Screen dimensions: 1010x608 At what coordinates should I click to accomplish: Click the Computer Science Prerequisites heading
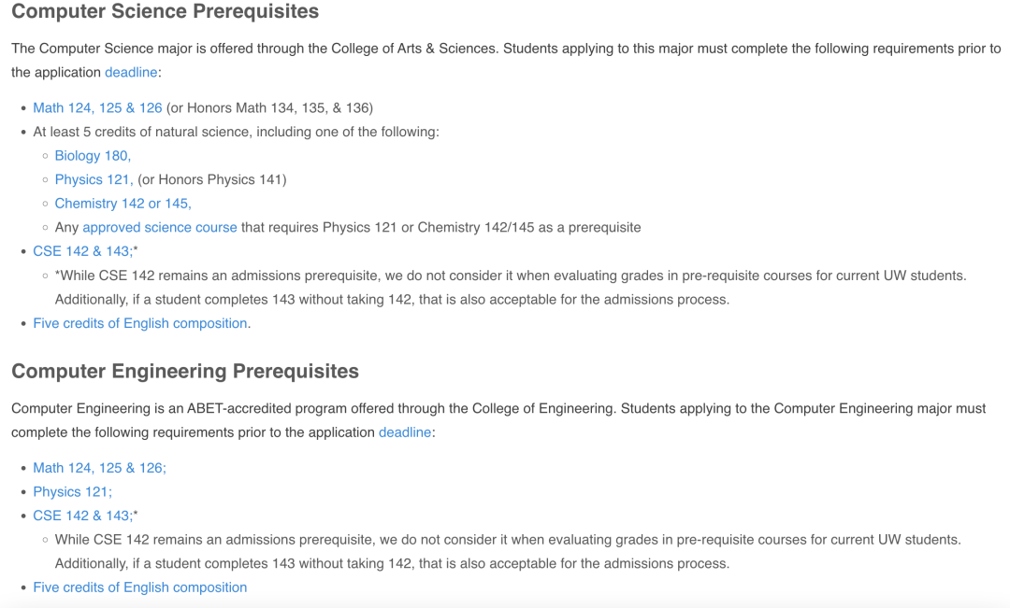point(165,12)
